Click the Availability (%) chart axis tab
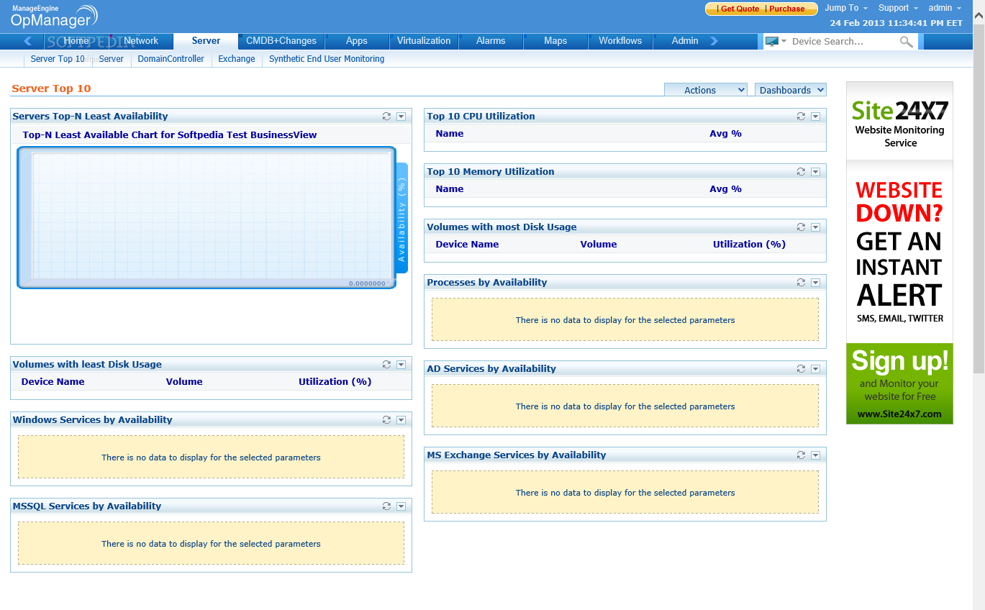985x610 pixels. (x=402, y=218)
